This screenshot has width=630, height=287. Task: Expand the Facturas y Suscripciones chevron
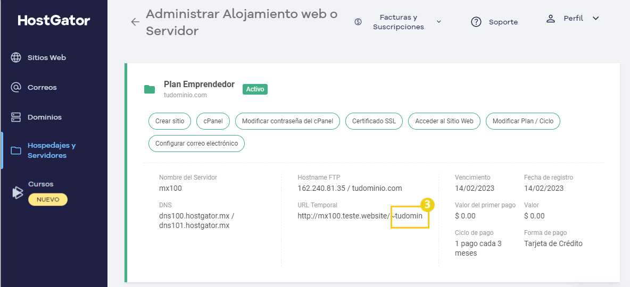pos(439,22)
